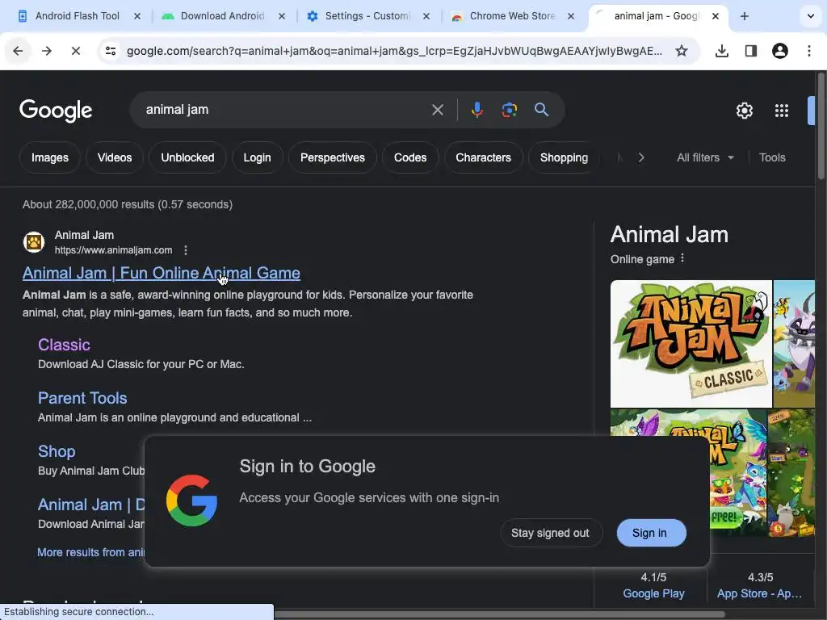Image resolution: width=827 pixels, height=620 pixels.
Task: Apply the Codes search chip
Action: (x=409, y=157)
